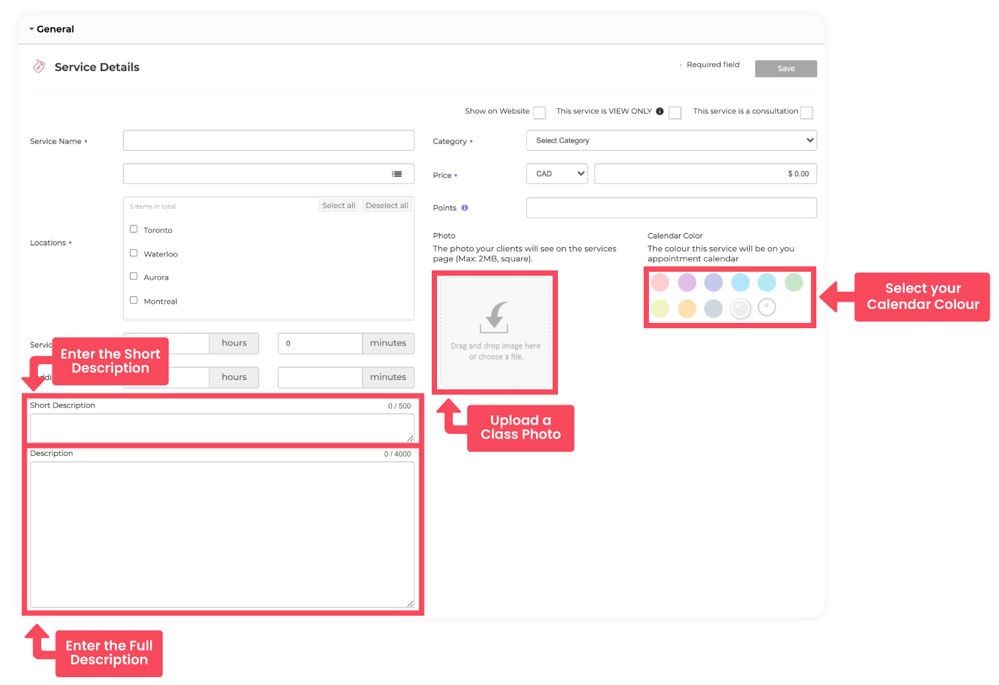Click Select all locations
The image size is (999, 685).
point(338,206)
